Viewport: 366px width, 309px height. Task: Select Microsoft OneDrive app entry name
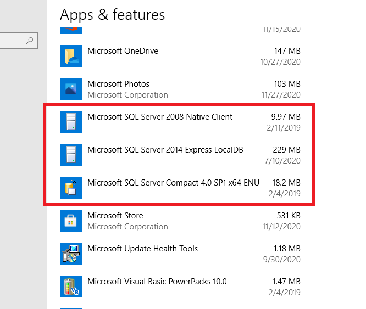coord(123,51)
